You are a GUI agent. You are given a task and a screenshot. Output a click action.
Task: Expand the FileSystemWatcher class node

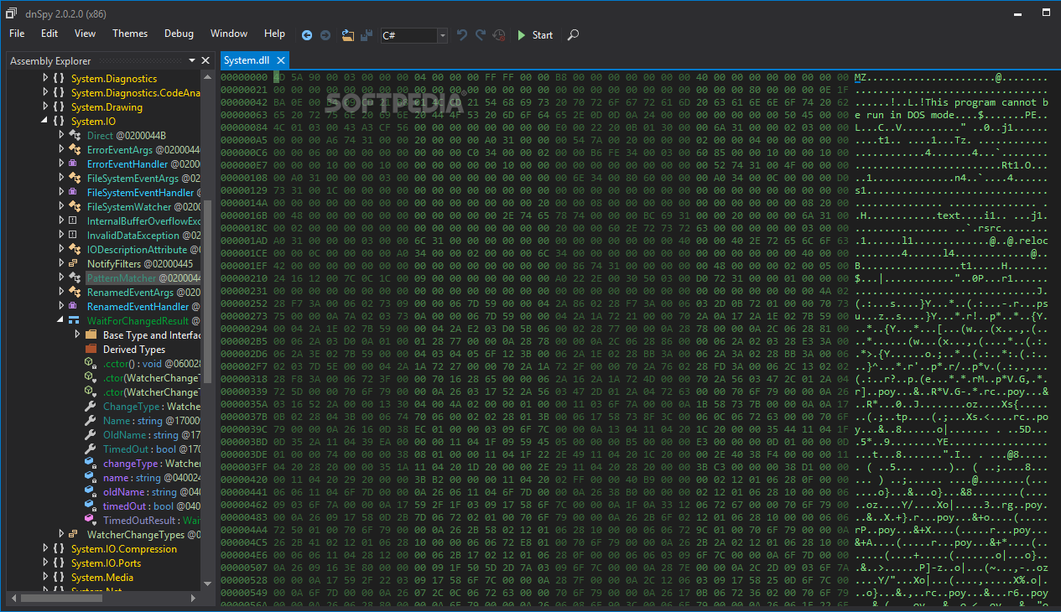(61, 207)
